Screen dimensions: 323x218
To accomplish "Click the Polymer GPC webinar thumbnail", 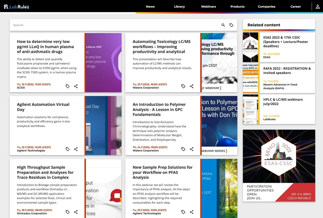I will click(219, 125).
